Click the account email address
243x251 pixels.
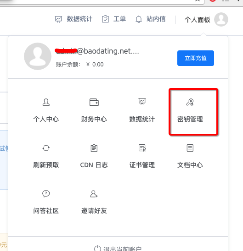[x=97, y=51]
